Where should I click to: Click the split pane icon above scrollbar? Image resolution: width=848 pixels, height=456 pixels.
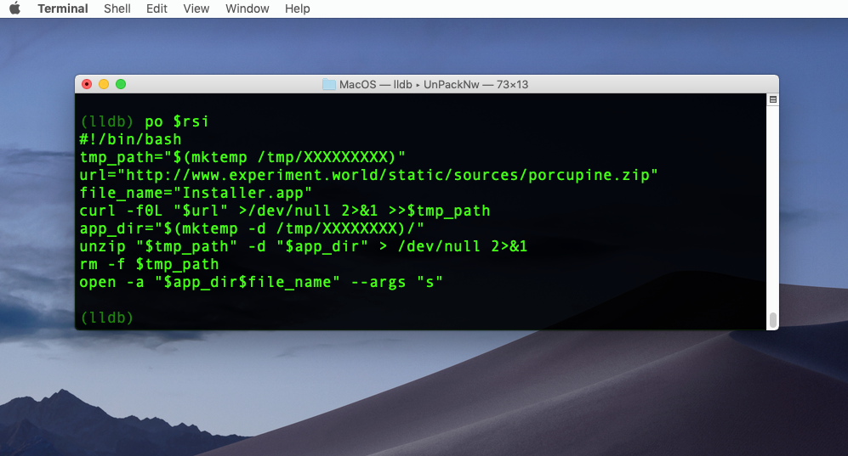[x=772, y=100]
